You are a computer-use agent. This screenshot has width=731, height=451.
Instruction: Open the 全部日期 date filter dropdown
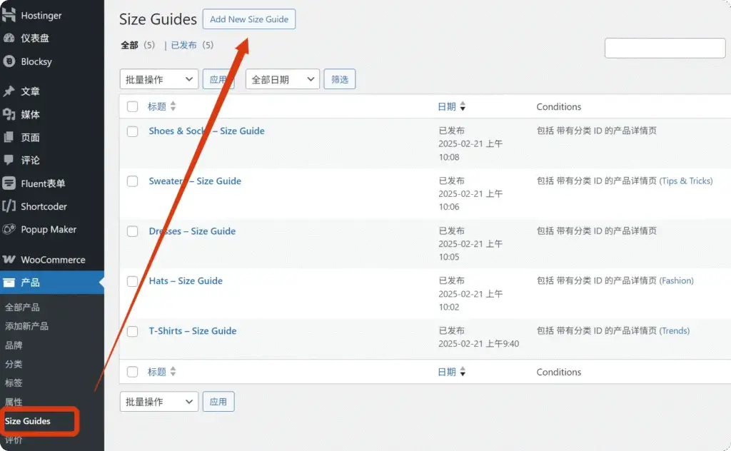click(x=282, y=79)
